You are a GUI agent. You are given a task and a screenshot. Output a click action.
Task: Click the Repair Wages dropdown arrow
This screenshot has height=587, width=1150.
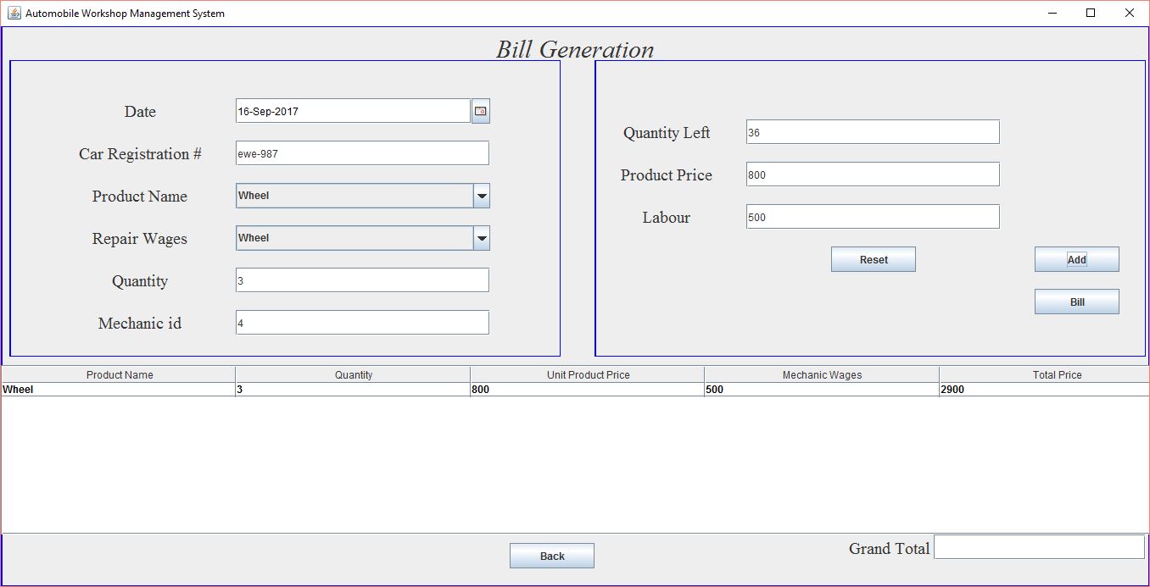click(481, 238)
